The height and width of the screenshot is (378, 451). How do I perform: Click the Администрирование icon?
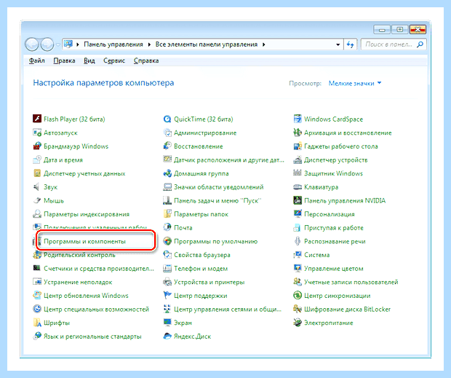pos(167,133)
